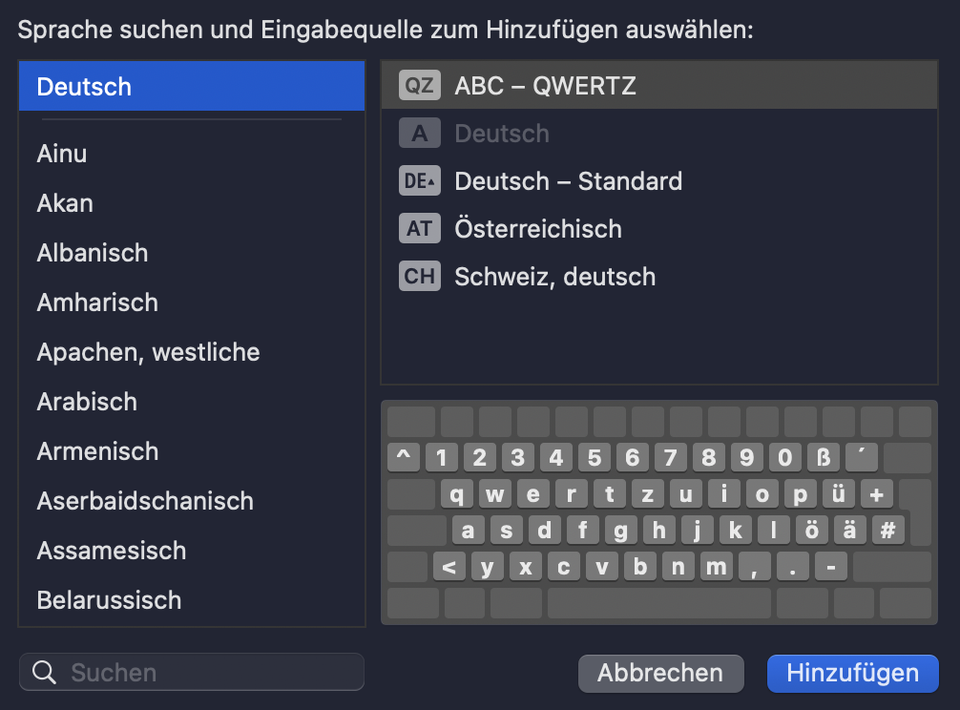Click inside the Suchen search field
Image resolution: width=960 pixels, height=710 pixels.
coord(191,673)
